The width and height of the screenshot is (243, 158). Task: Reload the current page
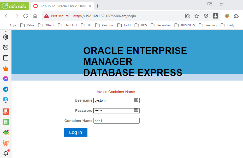pos(26,16)
